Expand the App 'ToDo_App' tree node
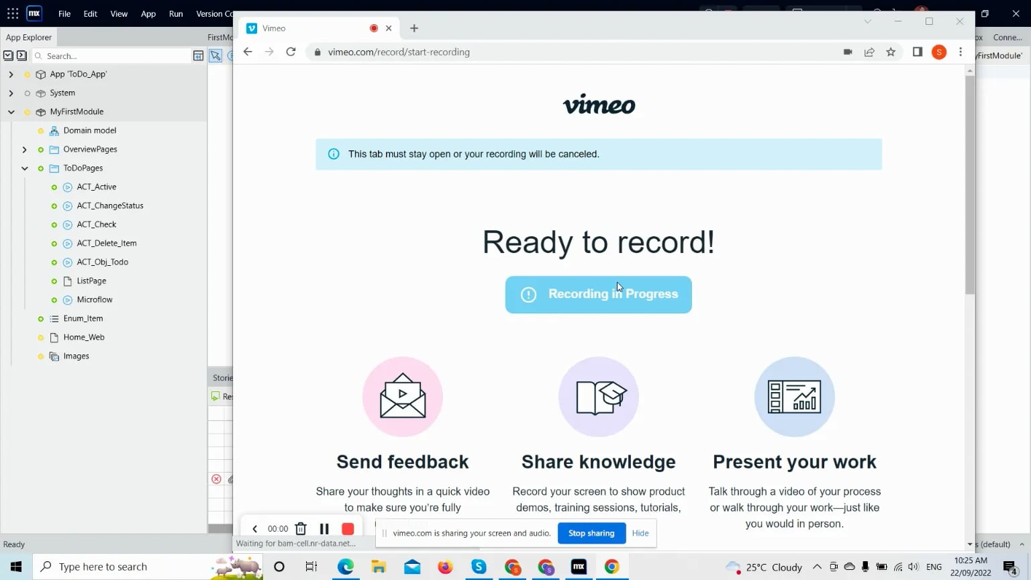 point(11,75)
